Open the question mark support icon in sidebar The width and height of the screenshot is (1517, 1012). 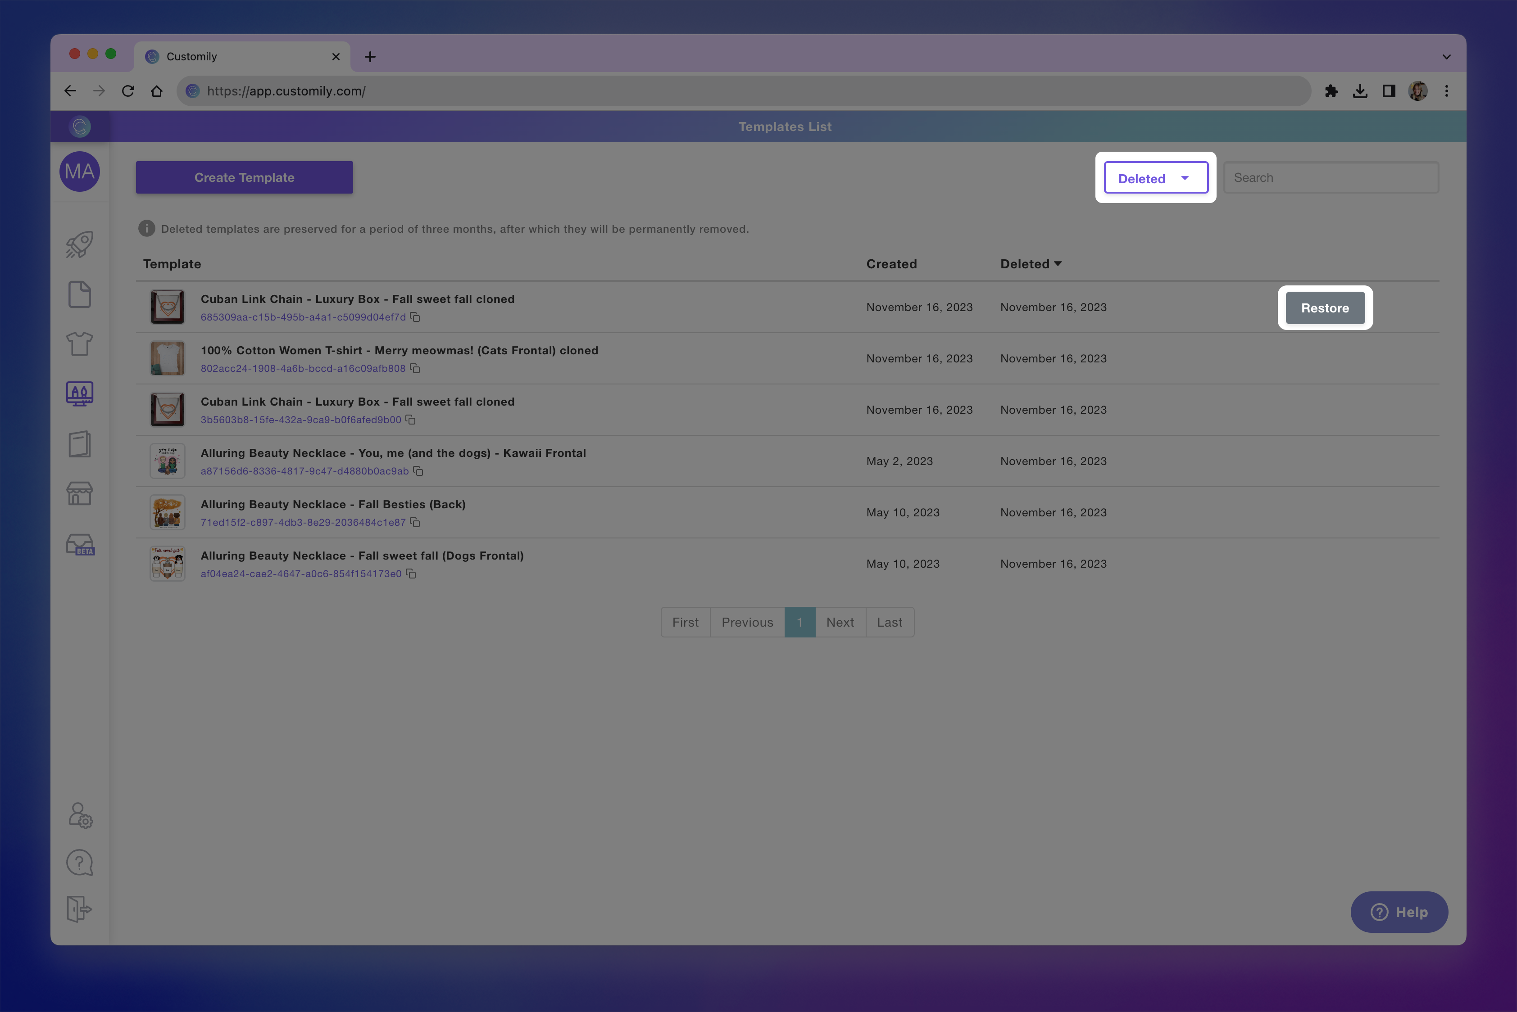[x=79, y=862]
